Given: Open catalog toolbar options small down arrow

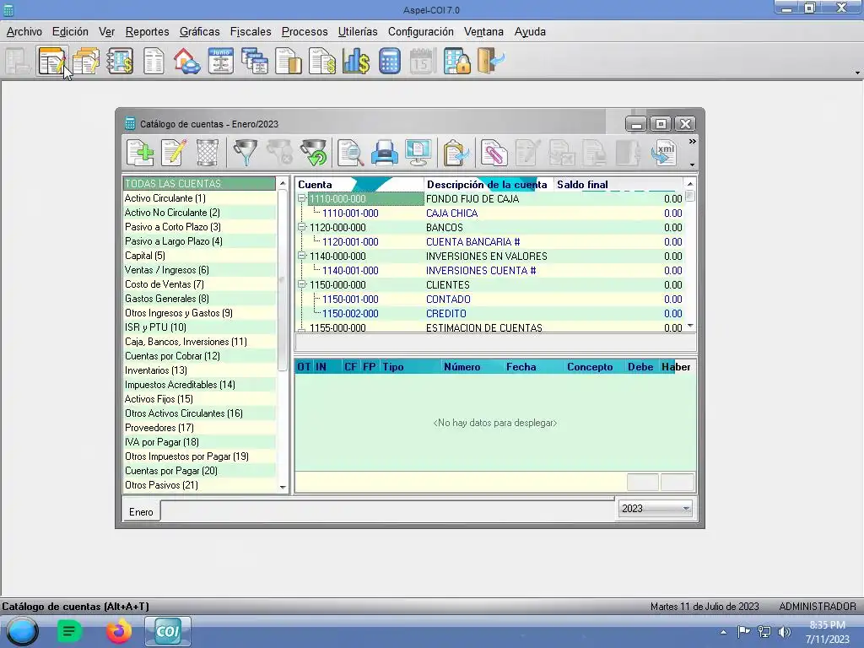Looking at the screenshot, I should coord(692,165).
